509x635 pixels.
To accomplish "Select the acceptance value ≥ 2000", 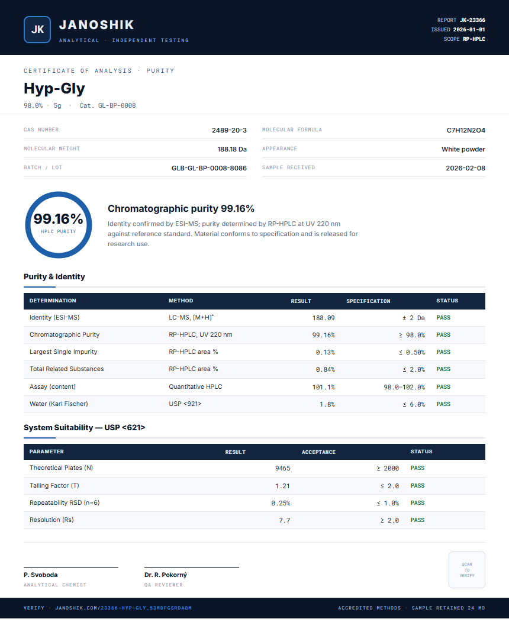I will (x=388, y=468).
